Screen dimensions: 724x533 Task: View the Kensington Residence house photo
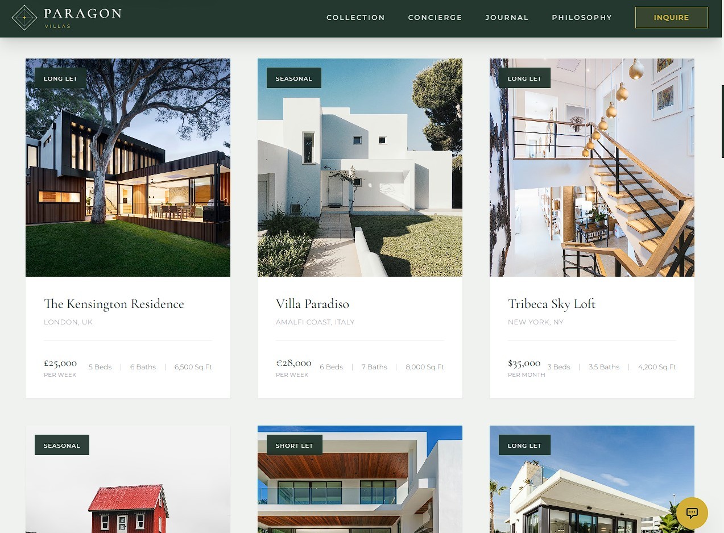128,168
